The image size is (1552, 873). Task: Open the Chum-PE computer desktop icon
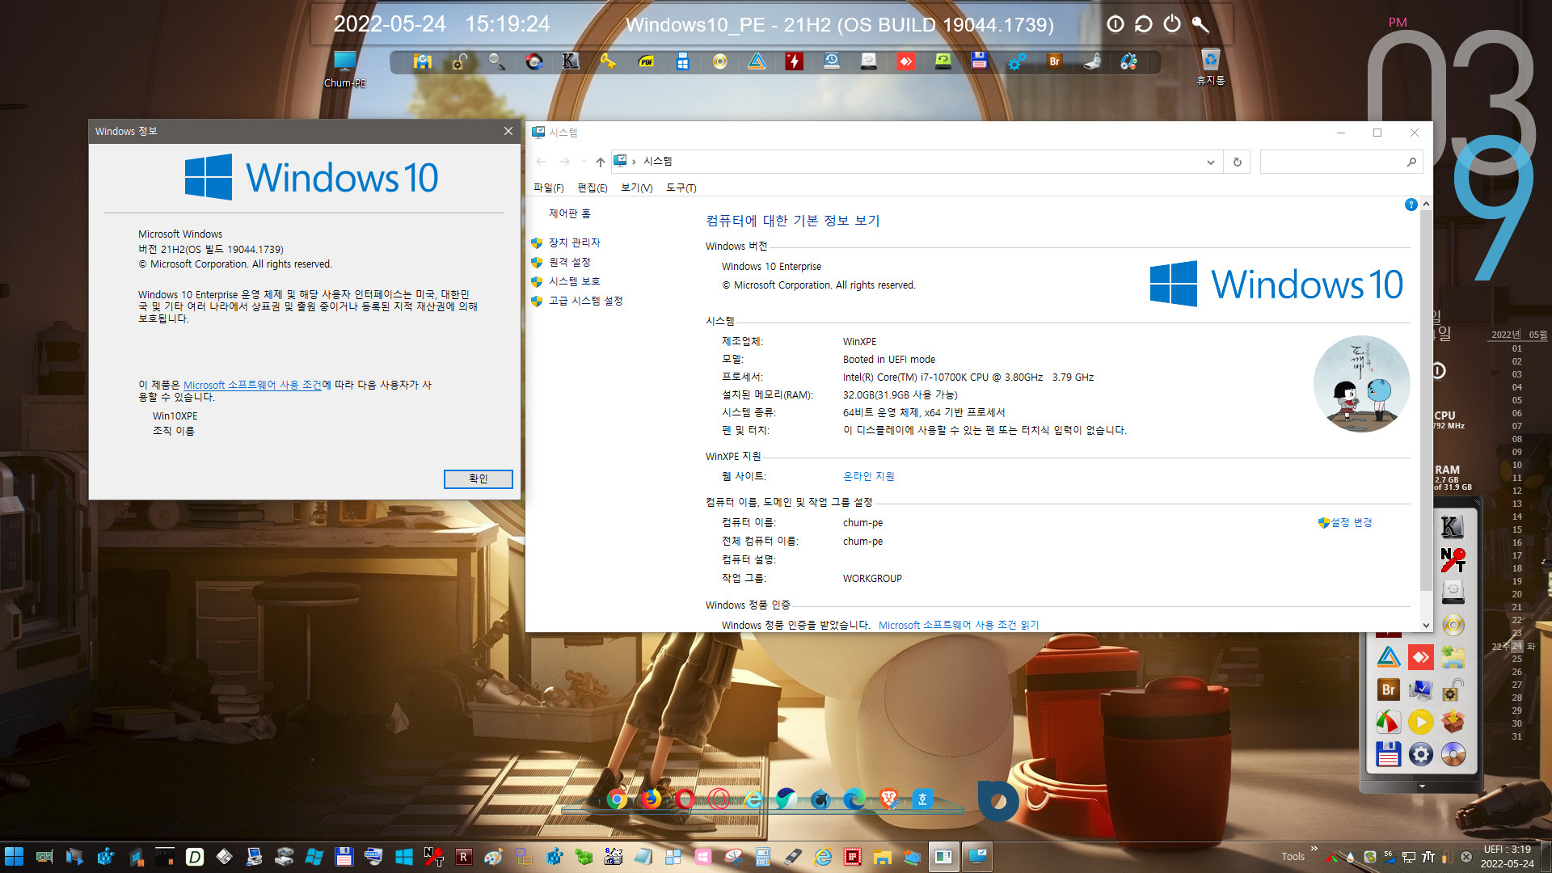[345, 68]
